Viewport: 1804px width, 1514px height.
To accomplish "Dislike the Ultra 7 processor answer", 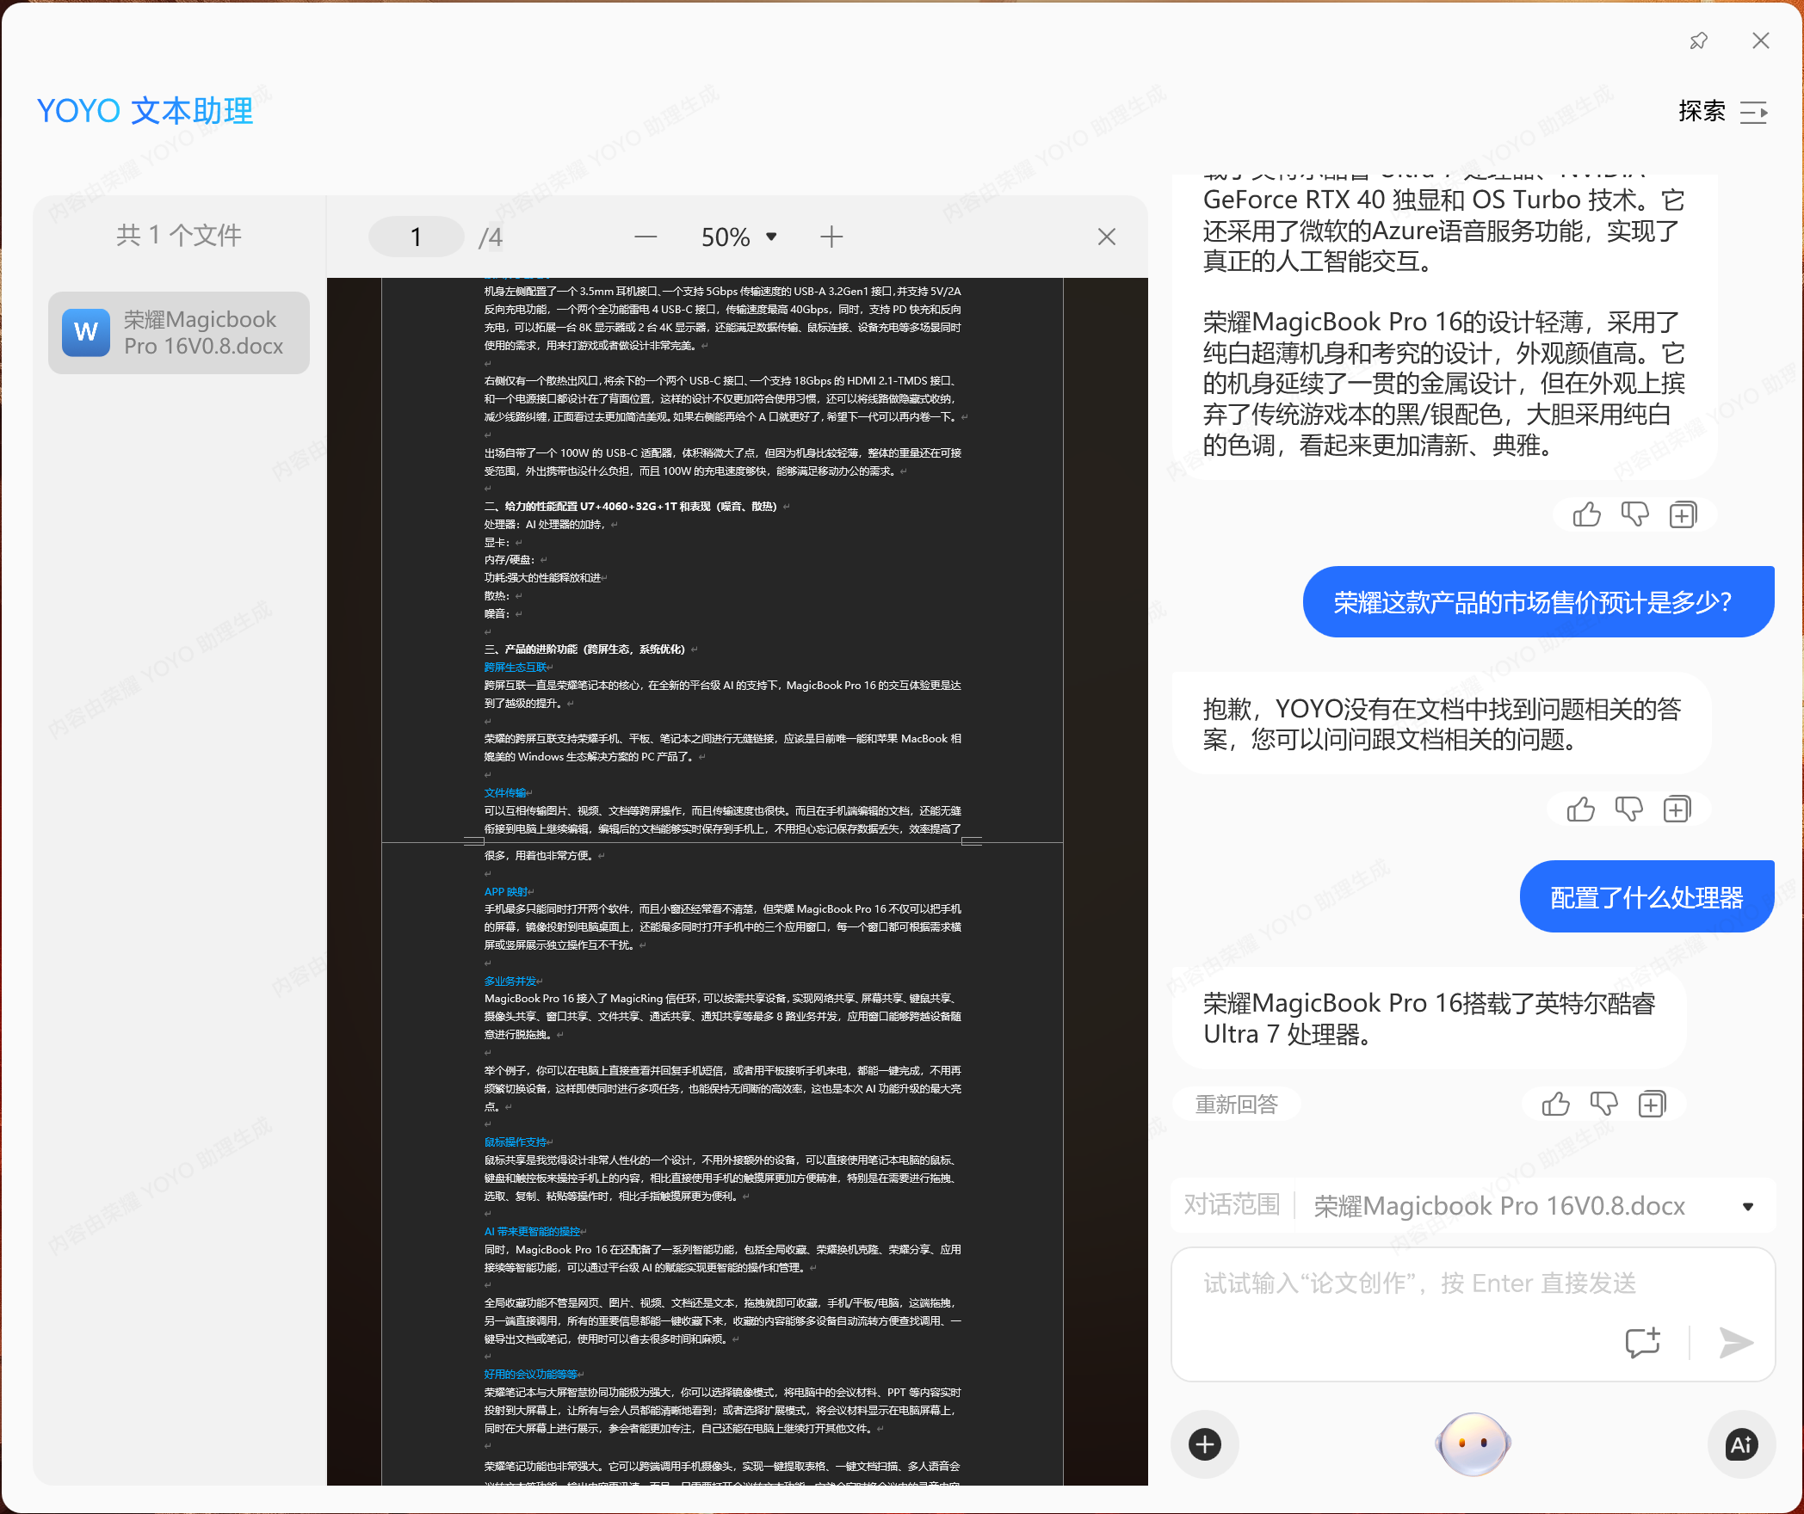I will tap(1603, 1104).
